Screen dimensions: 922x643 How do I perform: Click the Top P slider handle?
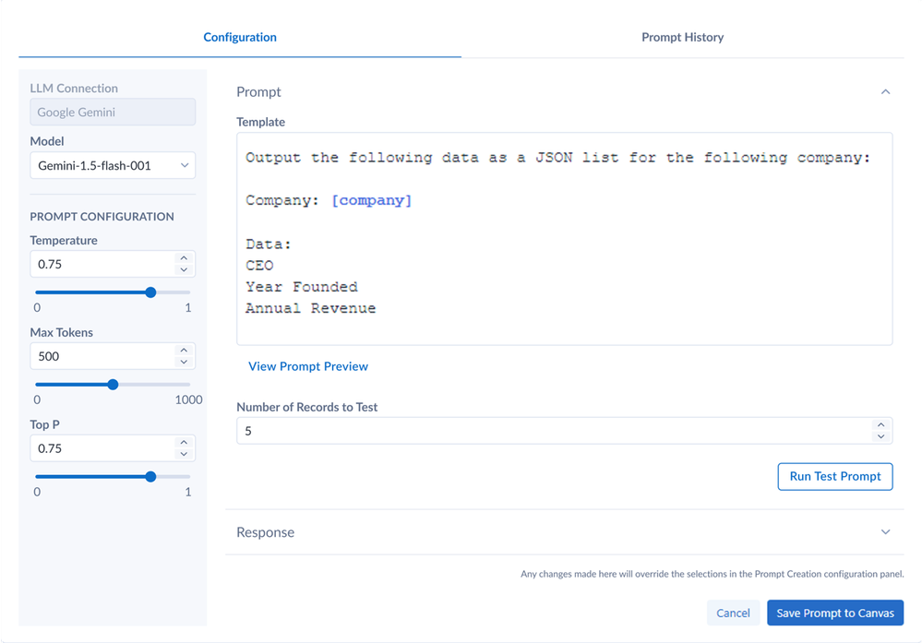pos(150,477)
